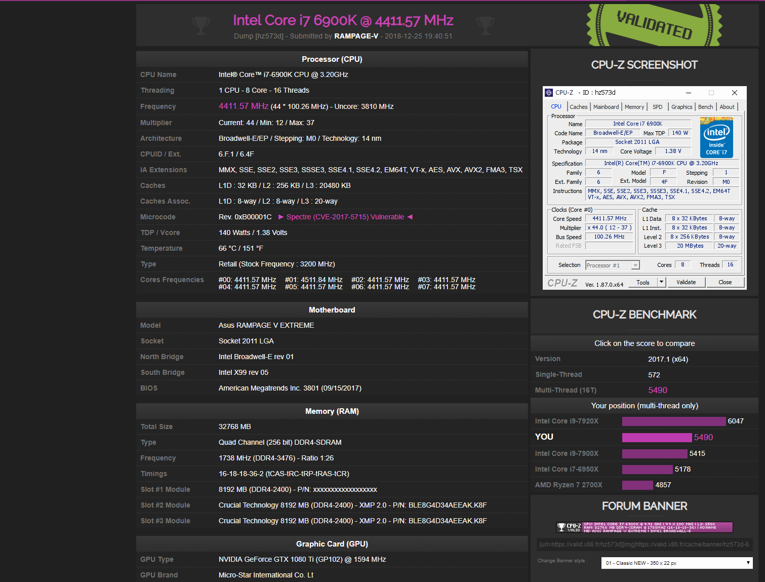The height and width of the screenshot is (582, 765).
Task: Click the right trophy icon beside the title
Action: coord(485,25)
